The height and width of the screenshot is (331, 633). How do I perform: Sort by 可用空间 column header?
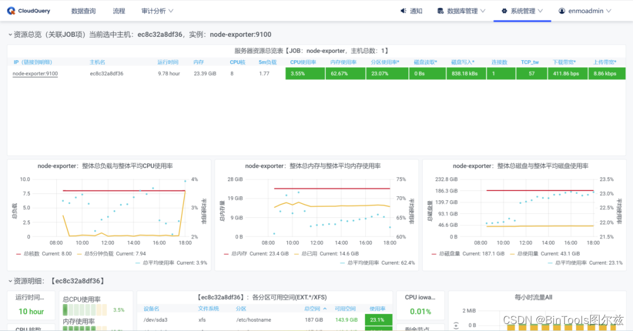click(345, 309)
